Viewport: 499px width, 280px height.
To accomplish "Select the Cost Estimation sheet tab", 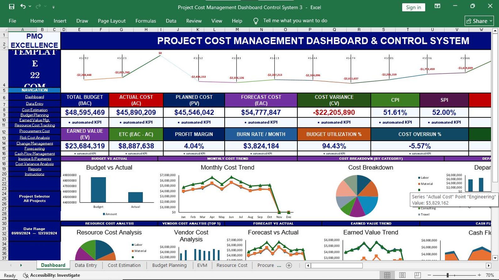I will 124,265.
